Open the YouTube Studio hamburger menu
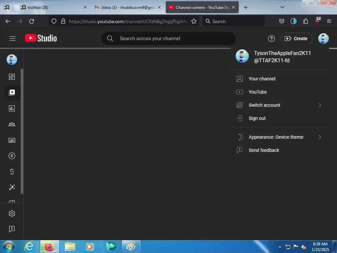Viewport: 337px width, 253px height. 13,39
